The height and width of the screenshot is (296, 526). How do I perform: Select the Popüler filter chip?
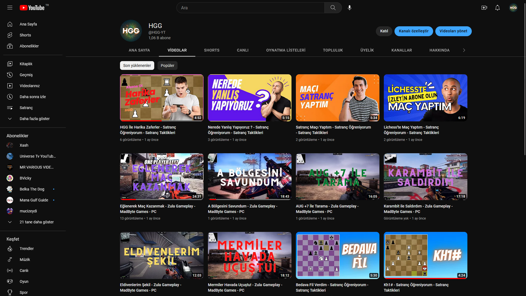pos(167,66)
